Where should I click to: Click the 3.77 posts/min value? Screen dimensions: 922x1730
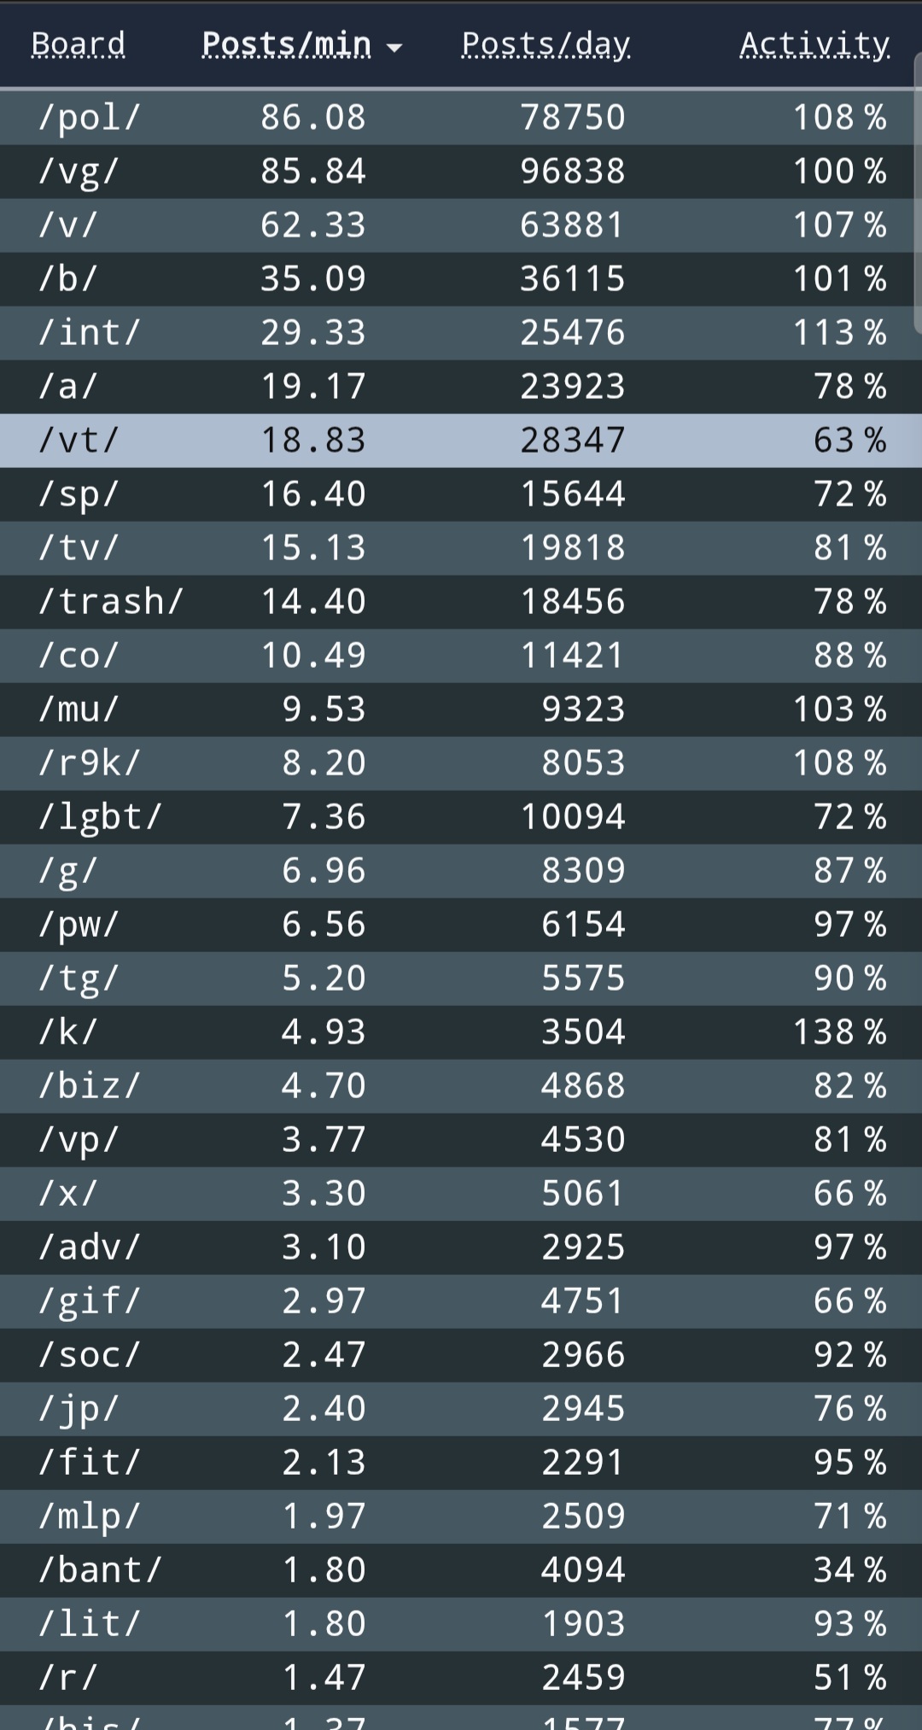(x=324, y=1139)
